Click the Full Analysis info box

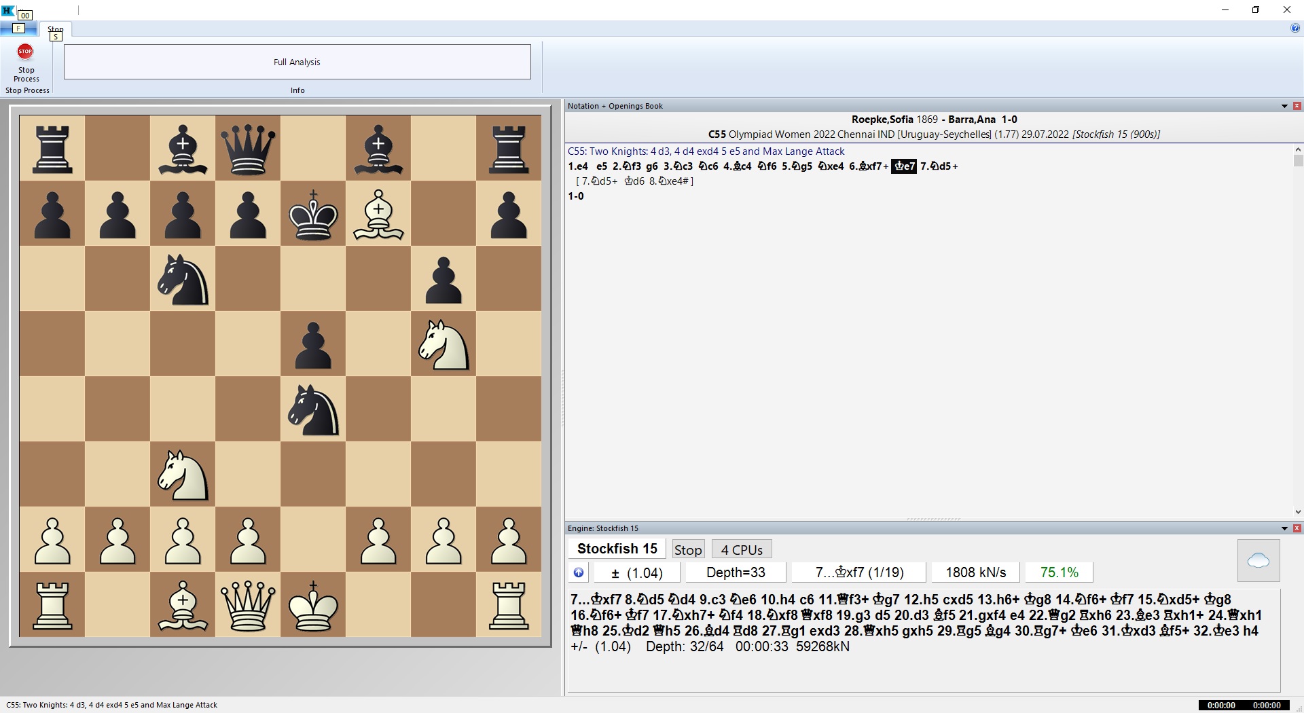point(297,62)
